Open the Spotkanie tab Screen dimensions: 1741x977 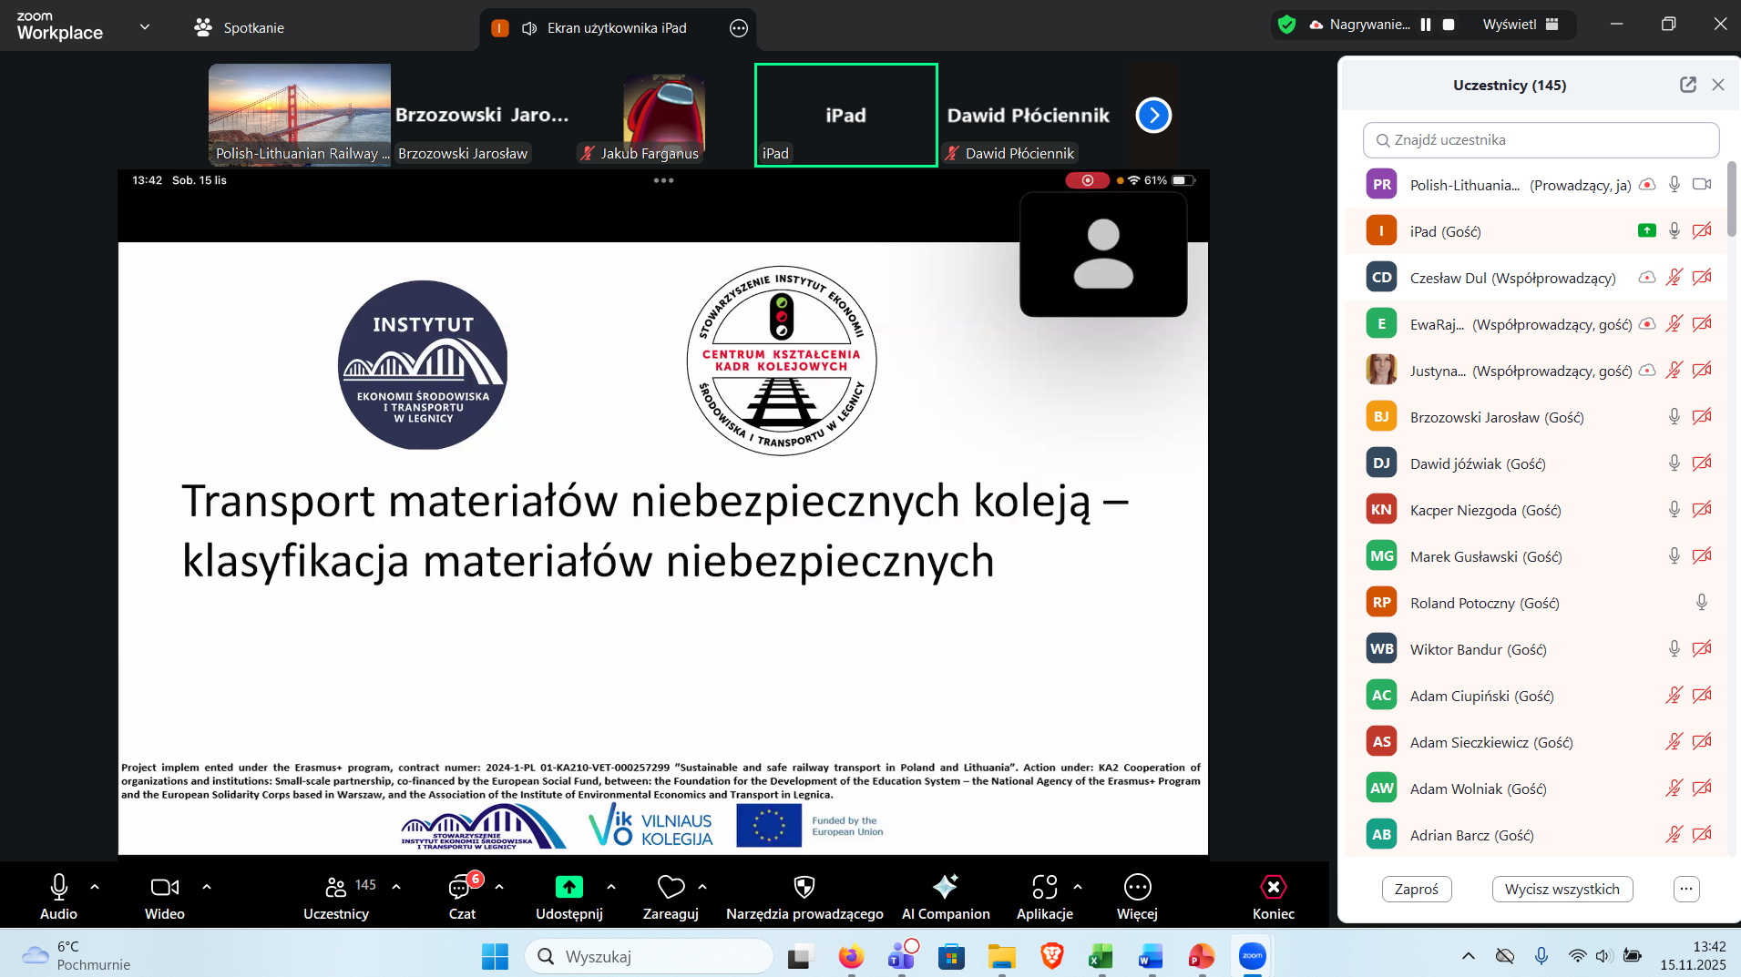tap(240, 27)
